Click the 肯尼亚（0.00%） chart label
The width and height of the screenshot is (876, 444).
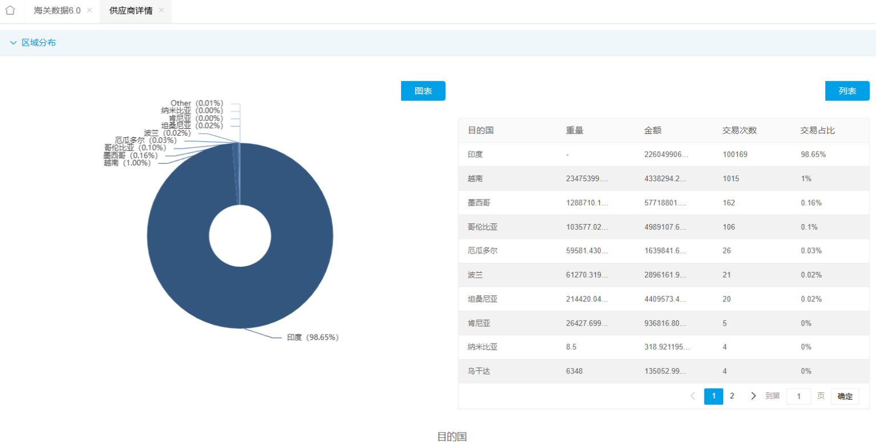tap(196, 118)
